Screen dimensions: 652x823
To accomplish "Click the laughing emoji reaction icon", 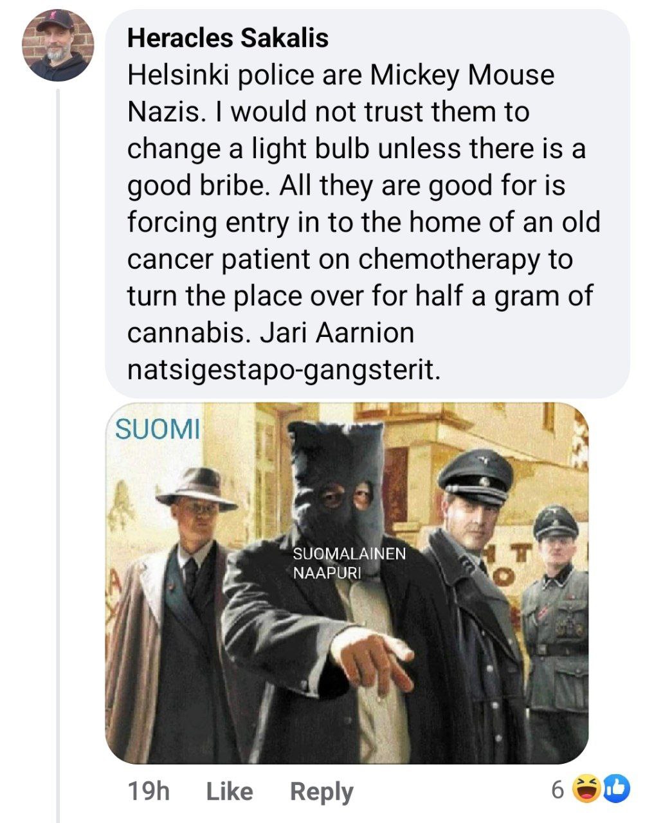I will coord(587,789).
